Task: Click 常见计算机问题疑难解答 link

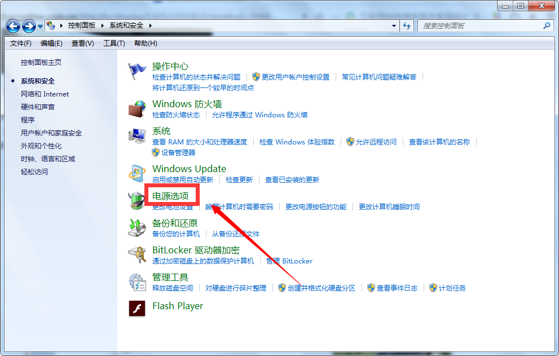Action: (379, 77)
